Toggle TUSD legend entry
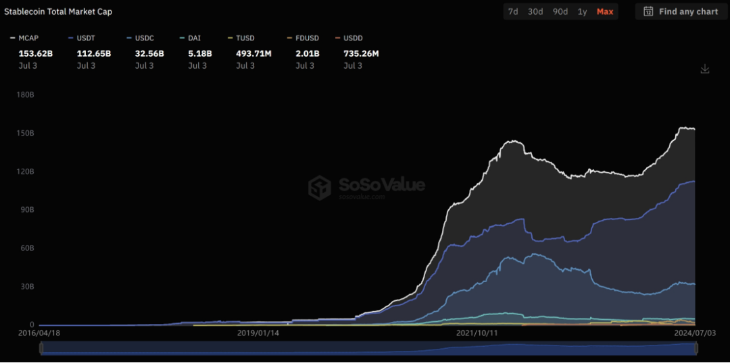Viewport: 730px width, 363px height. pyautogui.click(x=241, y=38)
